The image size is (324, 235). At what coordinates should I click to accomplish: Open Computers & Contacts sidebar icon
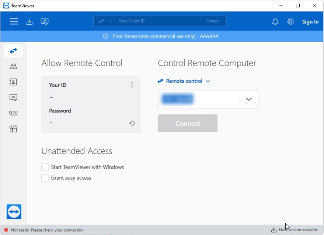(13, 82)
